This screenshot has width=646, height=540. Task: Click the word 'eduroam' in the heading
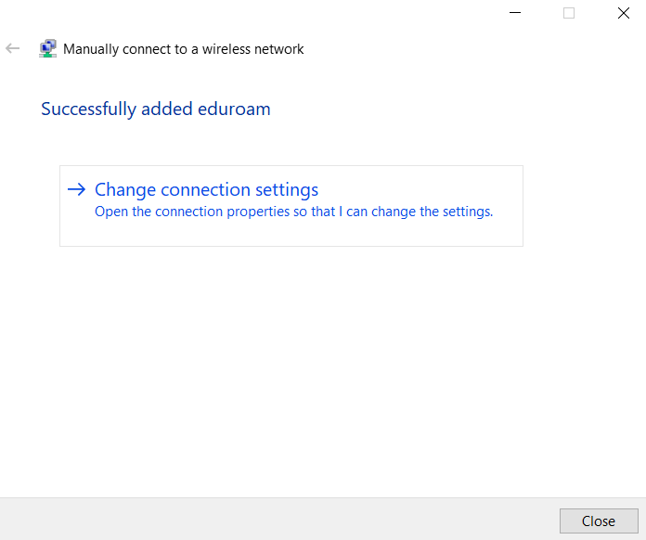(234, 109)
